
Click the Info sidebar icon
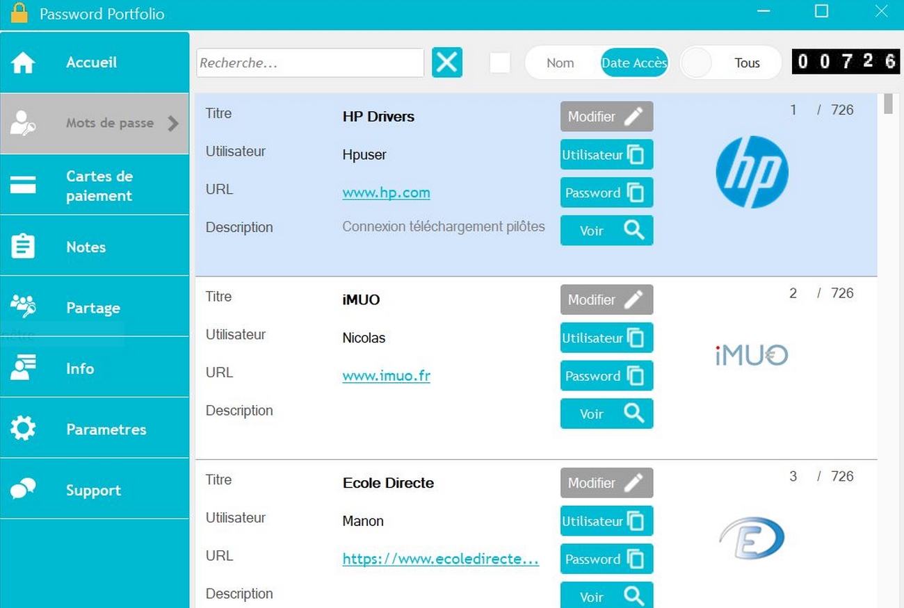click(x=23, y=368)
